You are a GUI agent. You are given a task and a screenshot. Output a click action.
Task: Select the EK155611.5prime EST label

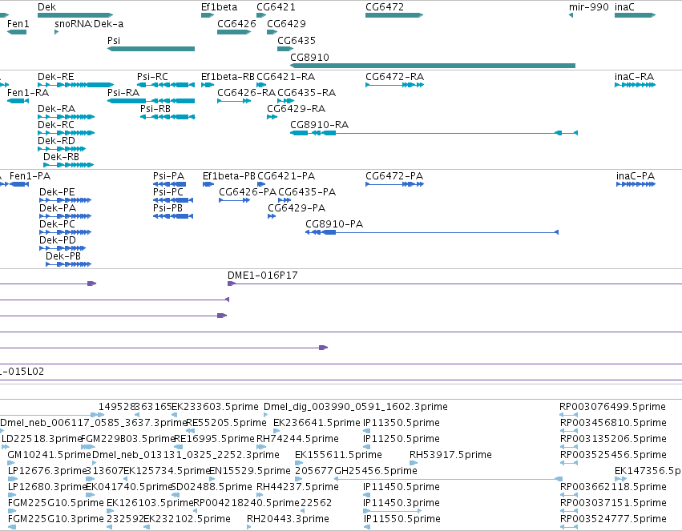click(x=338, y=455)
